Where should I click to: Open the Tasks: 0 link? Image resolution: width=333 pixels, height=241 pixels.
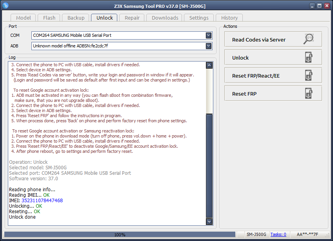click(278, 234)
